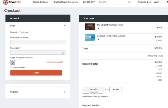
Task: Click the orange Login button
Action: coord(36,73)
